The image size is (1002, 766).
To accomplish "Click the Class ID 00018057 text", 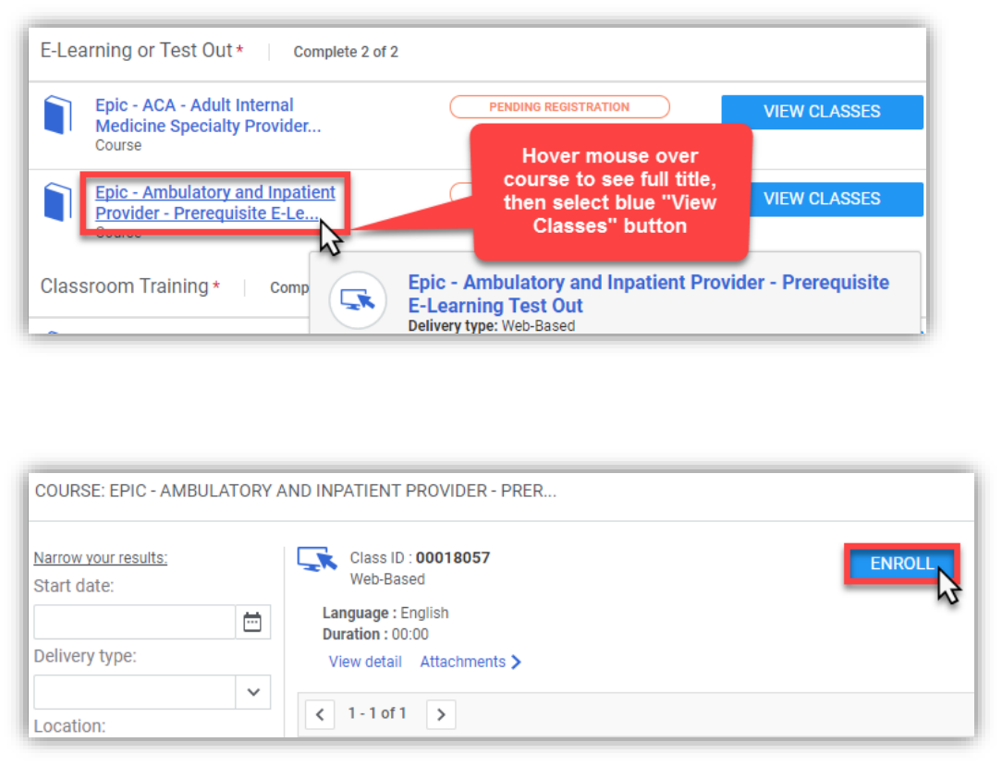I will 420,558.
